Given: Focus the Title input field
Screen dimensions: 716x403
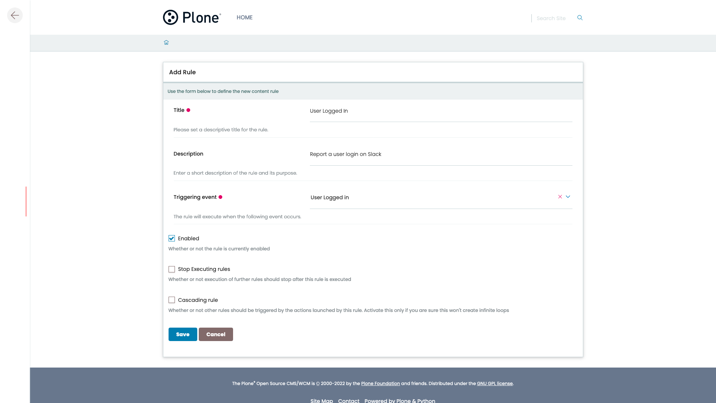Looking at the screenshot, I should 441,111.
